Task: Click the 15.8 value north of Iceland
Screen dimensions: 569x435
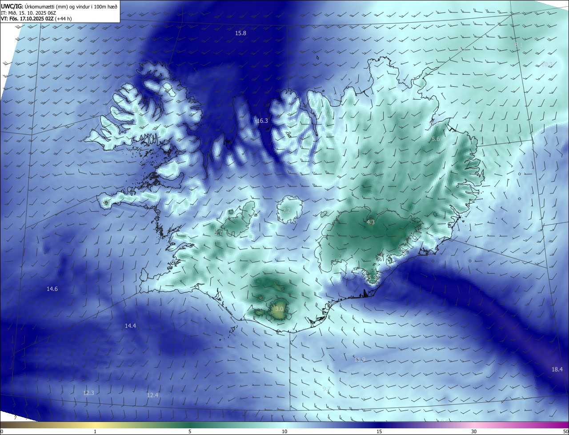Action: (240, 33)
